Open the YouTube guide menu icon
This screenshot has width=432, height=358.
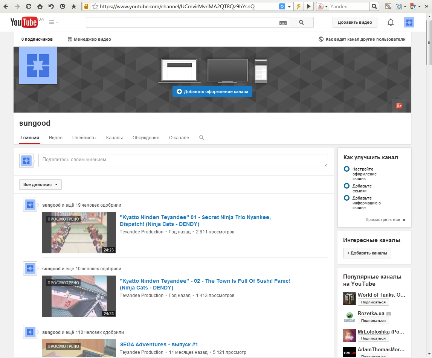[x=53, y=22]
